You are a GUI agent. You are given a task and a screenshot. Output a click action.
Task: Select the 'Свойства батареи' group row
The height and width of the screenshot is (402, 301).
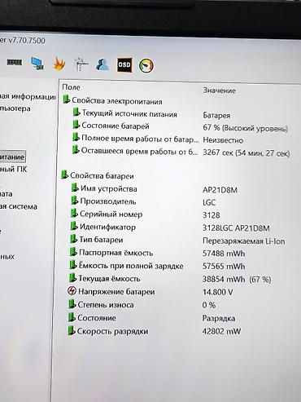tap(98, 175)
